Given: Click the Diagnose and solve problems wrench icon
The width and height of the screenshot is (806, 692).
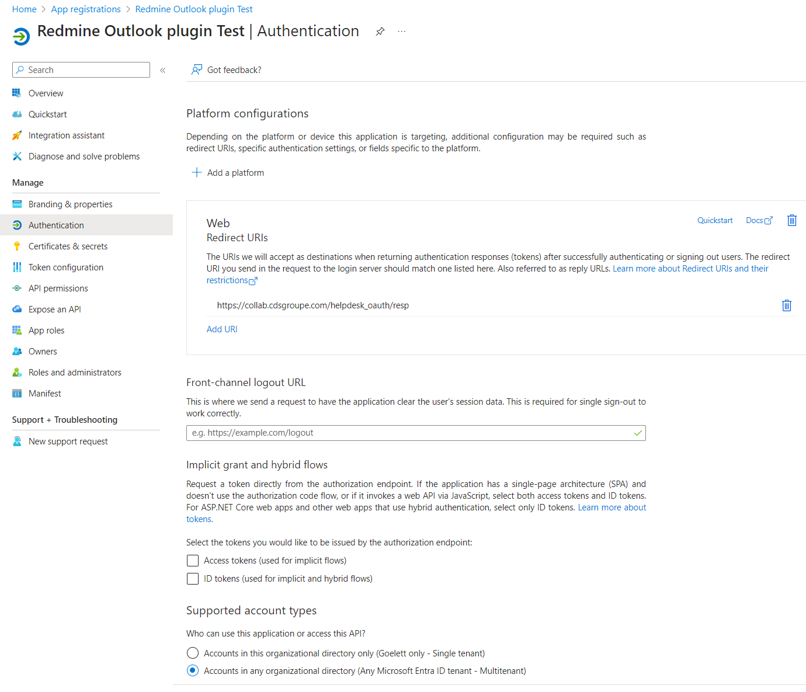Looking at the screenshot, I should point(17,157).
